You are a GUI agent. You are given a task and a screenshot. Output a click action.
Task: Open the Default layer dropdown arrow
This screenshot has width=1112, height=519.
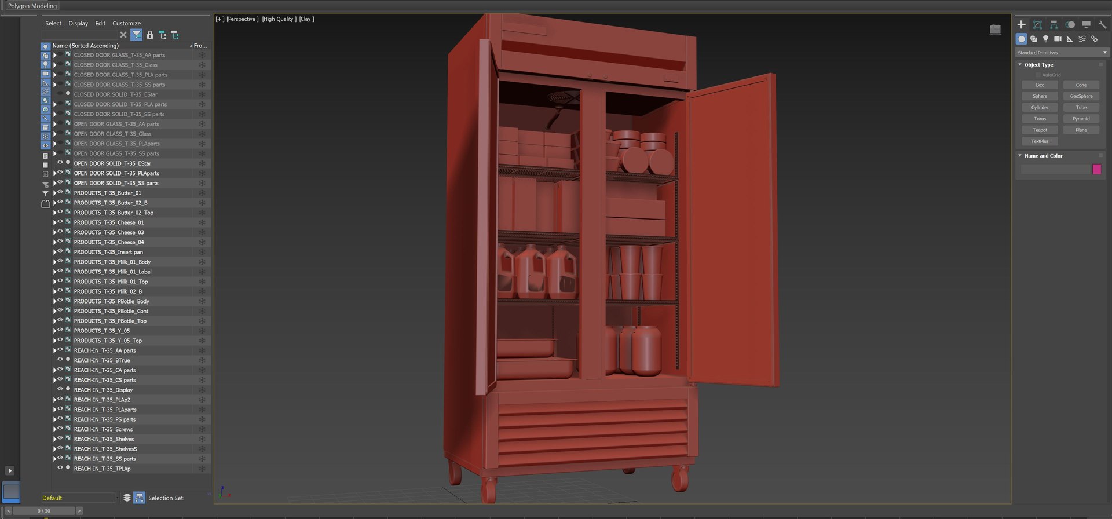tap(117, 498)
